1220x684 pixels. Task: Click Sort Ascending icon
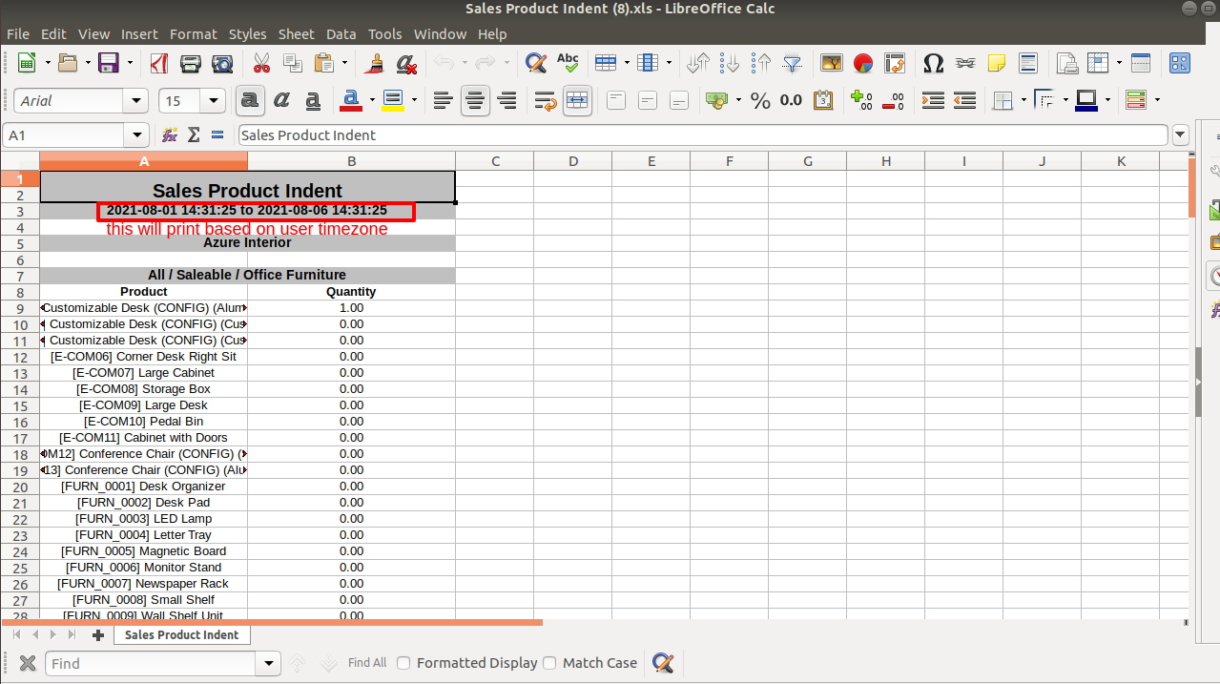click(x=730, y=64)
